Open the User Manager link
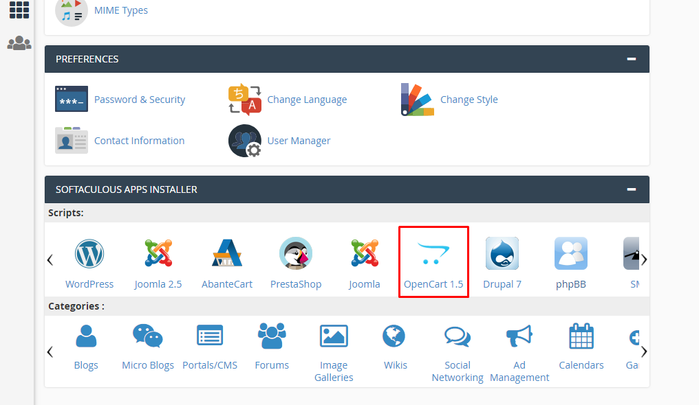 [x=299, y=141]
